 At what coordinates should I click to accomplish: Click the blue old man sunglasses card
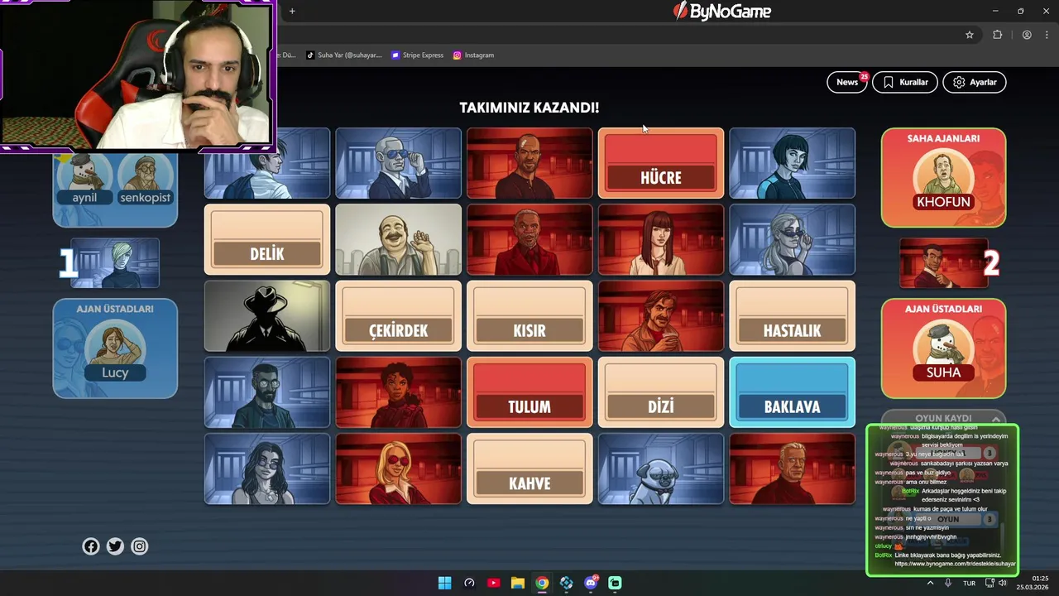coord(398,163)
